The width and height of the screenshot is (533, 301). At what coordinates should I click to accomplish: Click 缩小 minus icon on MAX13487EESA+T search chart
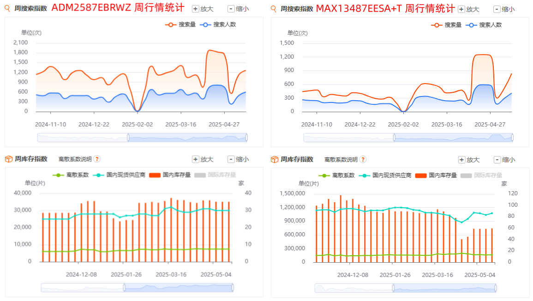point(497,9)
